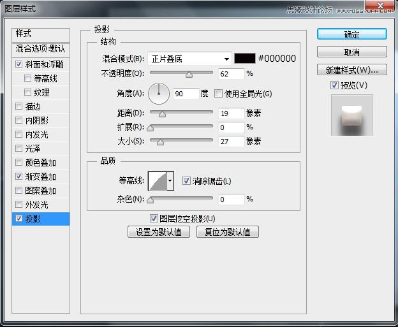Click 杂色 value field
The image size is (398, 327).
pyautogui.click(x=232, y=199)
